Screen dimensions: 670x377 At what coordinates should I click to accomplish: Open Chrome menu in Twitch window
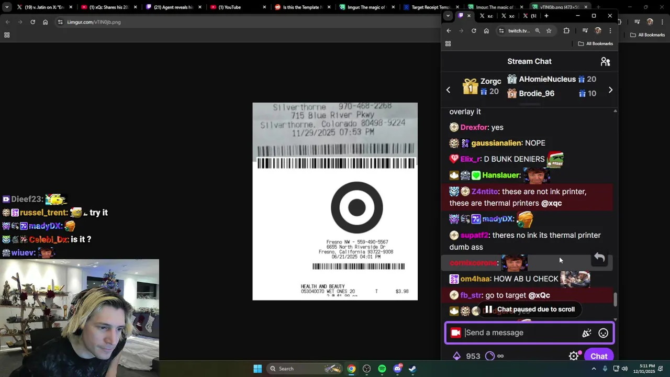pos(610,31)
